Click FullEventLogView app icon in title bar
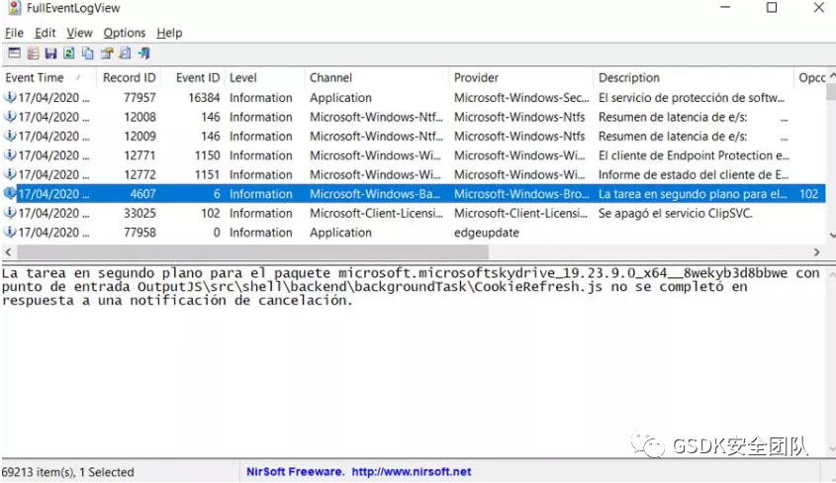The image size is (836, 483). (x=15, y=8)
